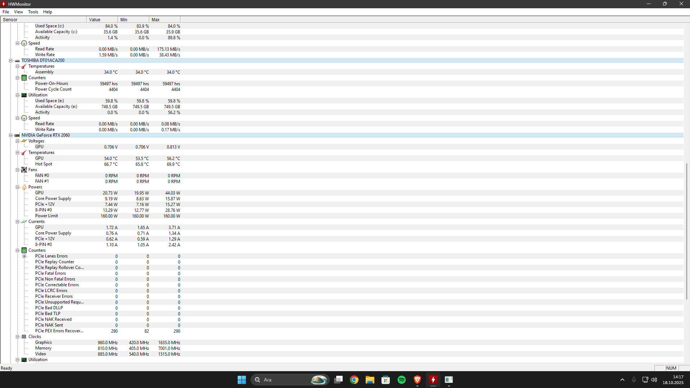
Task: Click the Value column header
Action: point(102,19)
